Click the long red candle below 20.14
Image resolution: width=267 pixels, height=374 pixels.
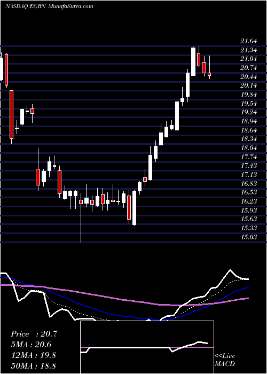click(x=11, y=114)
